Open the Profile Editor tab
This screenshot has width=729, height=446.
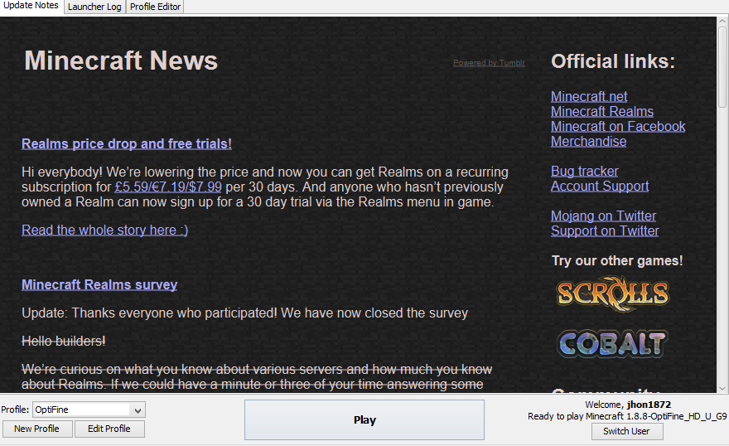(x=155, y=7)
